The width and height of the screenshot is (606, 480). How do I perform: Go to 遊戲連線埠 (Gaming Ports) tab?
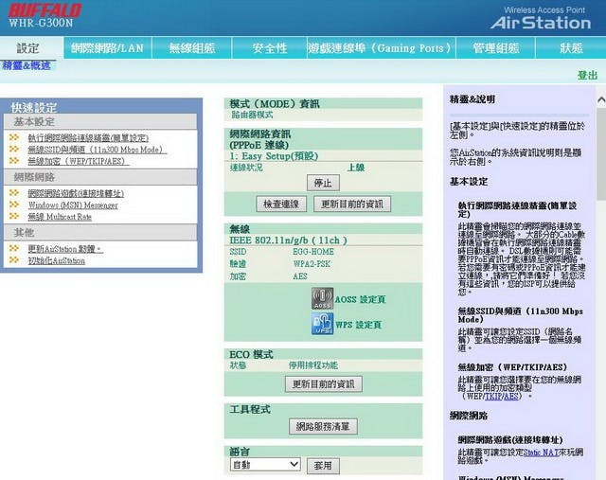[x=379, y=48]
